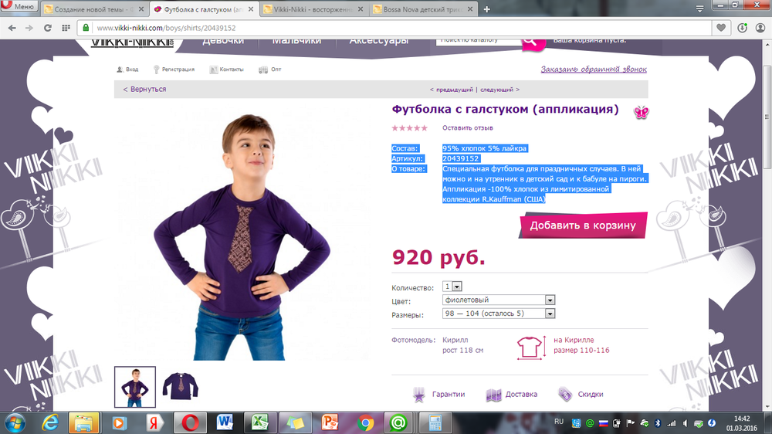Open Windows Start menu
The width and height of the screenshot is (772, 434).
15,423
